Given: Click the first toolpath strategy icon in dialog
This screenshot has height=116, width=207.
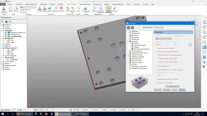Looking at the screenshot, I should pyautogui.click(x=128, y=27).
